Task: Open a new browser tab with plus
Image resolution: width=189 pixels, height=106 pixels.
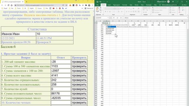Action: tap(27, 2)
